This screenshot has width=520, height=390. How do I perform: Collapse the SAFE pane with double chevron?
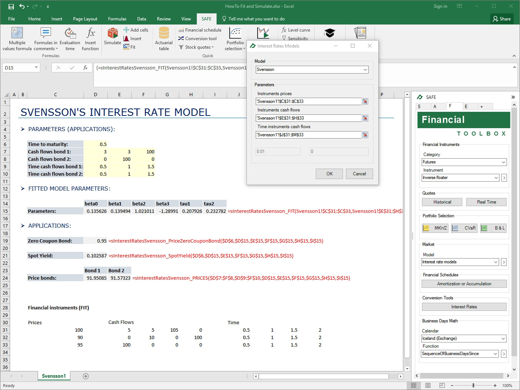[x=513, y=97]
